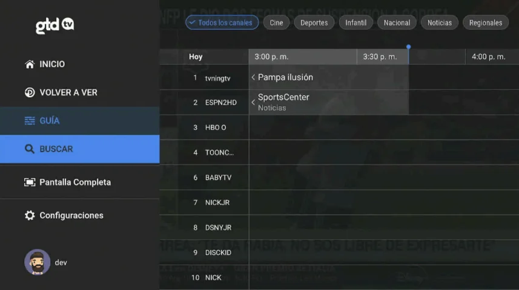Image resolution: width=519 pixels, height=290 pixels.
Task: Click the dev username label
Action: 61,263
